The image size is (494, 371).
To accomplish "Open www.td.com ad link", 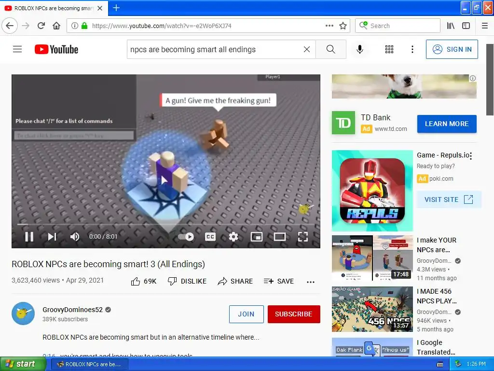I will pos(391,128).
